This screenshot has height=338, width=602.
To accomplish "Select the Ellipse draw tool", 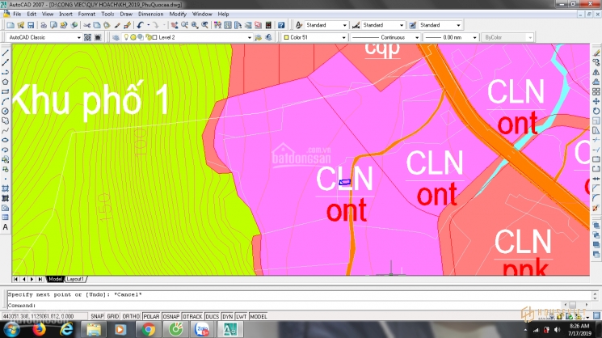I will pos(6,140).
